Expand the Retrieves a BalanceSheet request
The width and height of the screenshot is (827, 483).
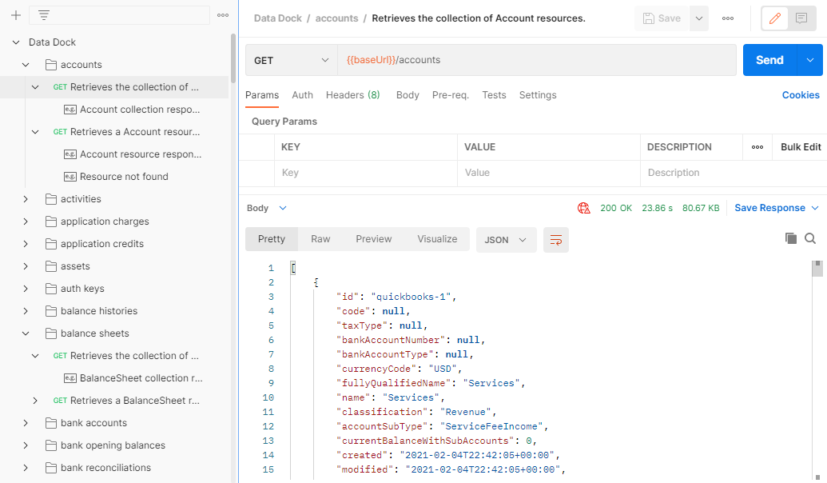click(x=35, y=401)
